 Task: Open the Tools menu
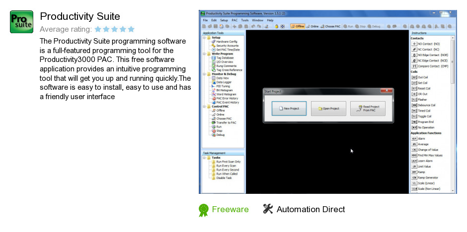pos(245,20)
